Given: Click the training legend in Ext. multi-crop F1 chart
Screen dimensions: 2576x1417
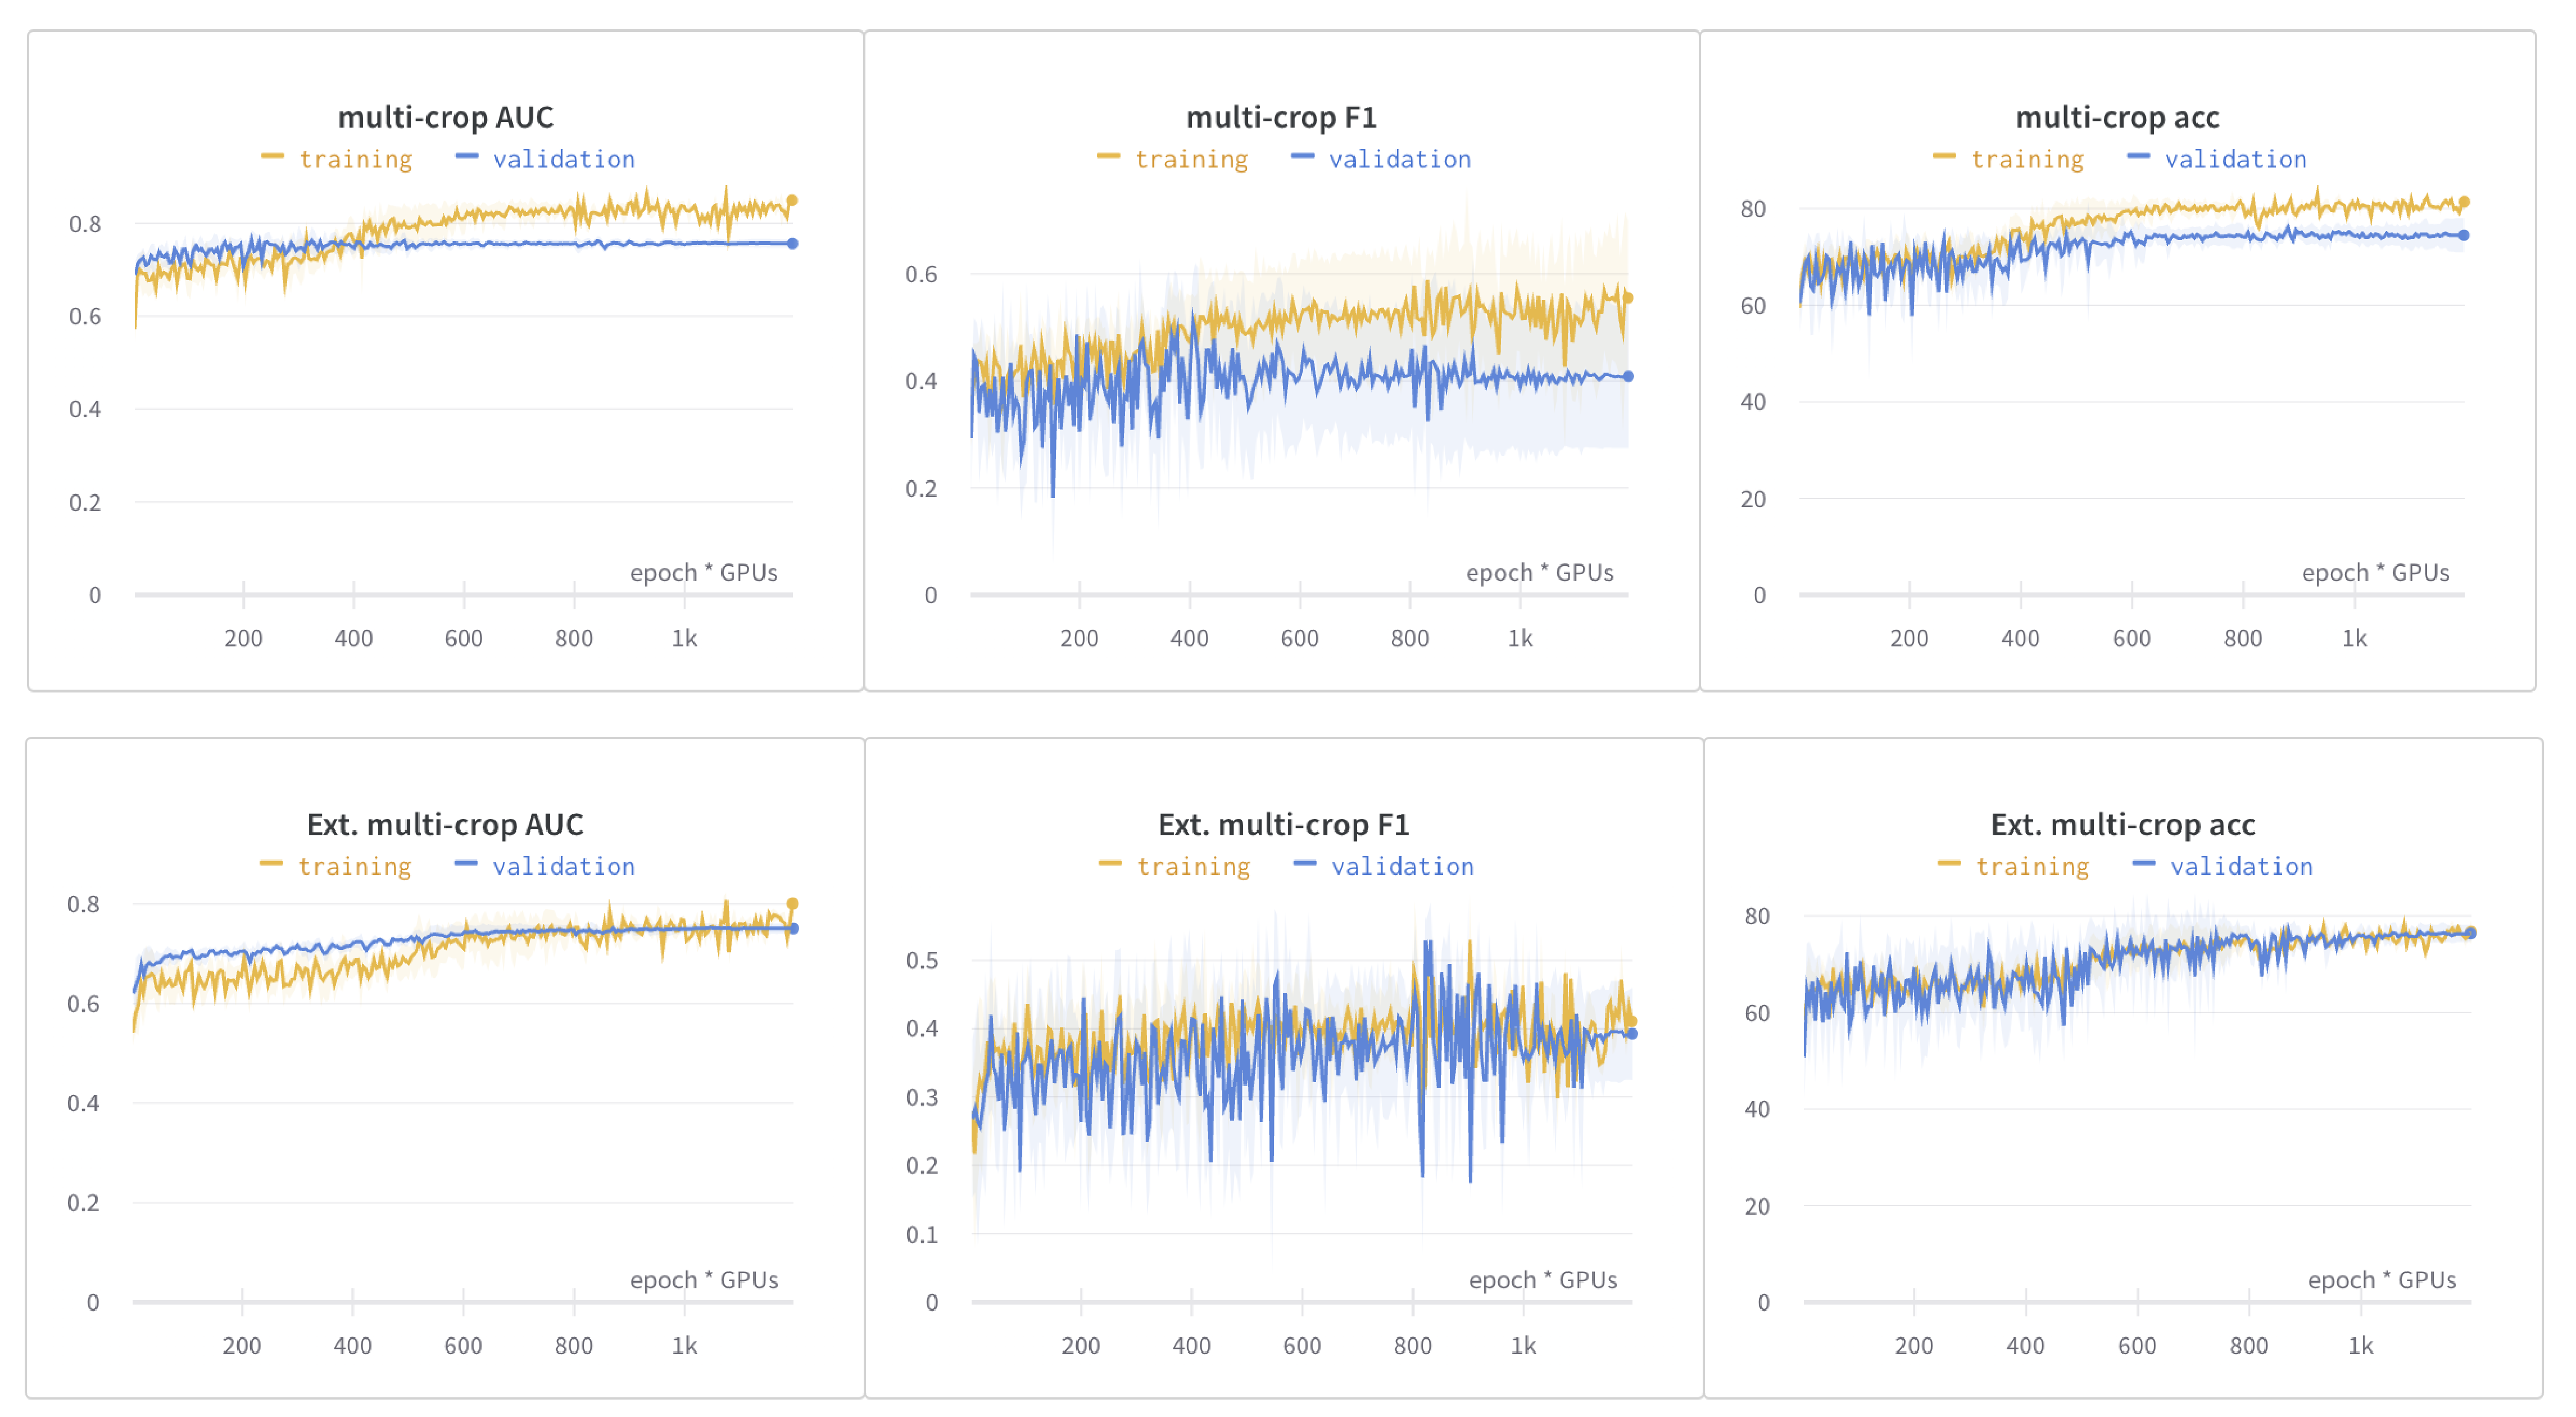Looking at the screenshot, I should click(1175, 866).
